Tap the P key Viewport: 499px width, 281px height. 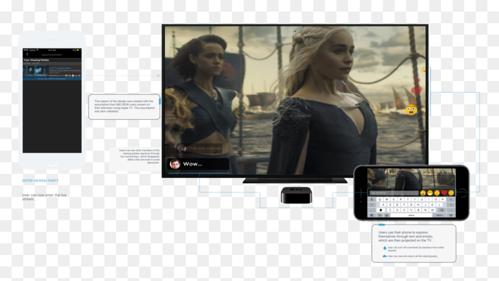pyautogui.click(x=443, y=199)
